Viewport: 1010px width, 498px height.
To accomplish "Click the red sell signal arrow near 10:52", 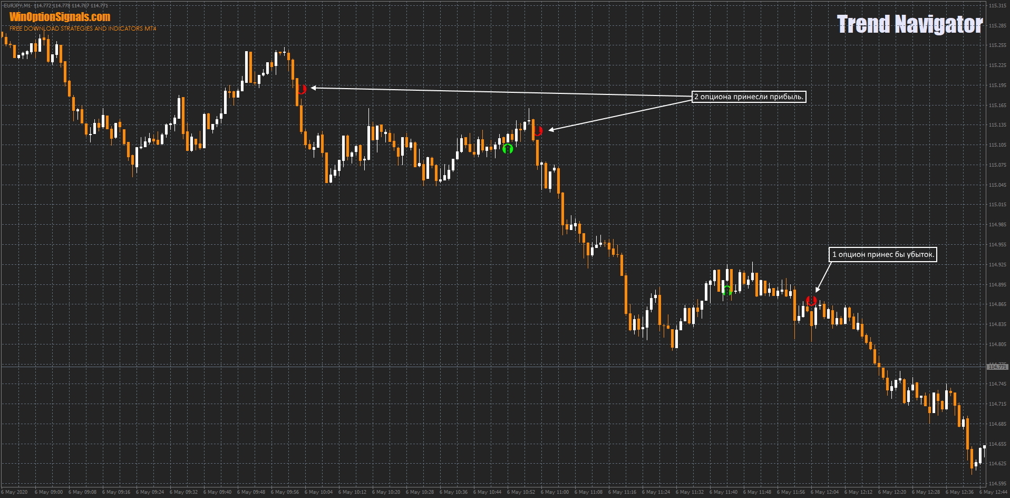I will click(537, 131).
